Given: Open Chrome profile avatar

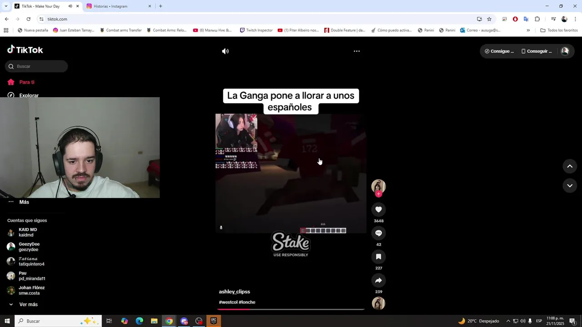Looking at the screenshot, I should 564,19.
